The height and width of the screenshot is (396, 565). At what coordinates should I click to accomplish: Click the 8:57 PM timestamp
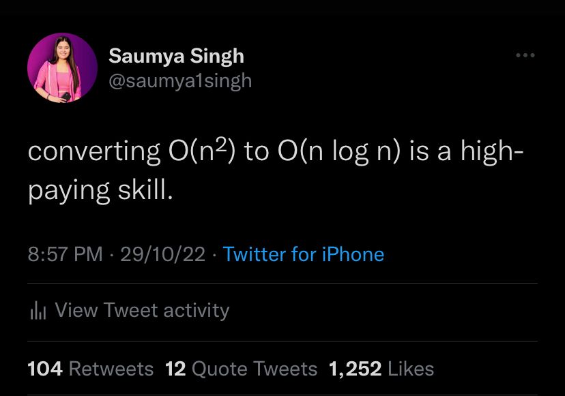click(x=65, y=254)
